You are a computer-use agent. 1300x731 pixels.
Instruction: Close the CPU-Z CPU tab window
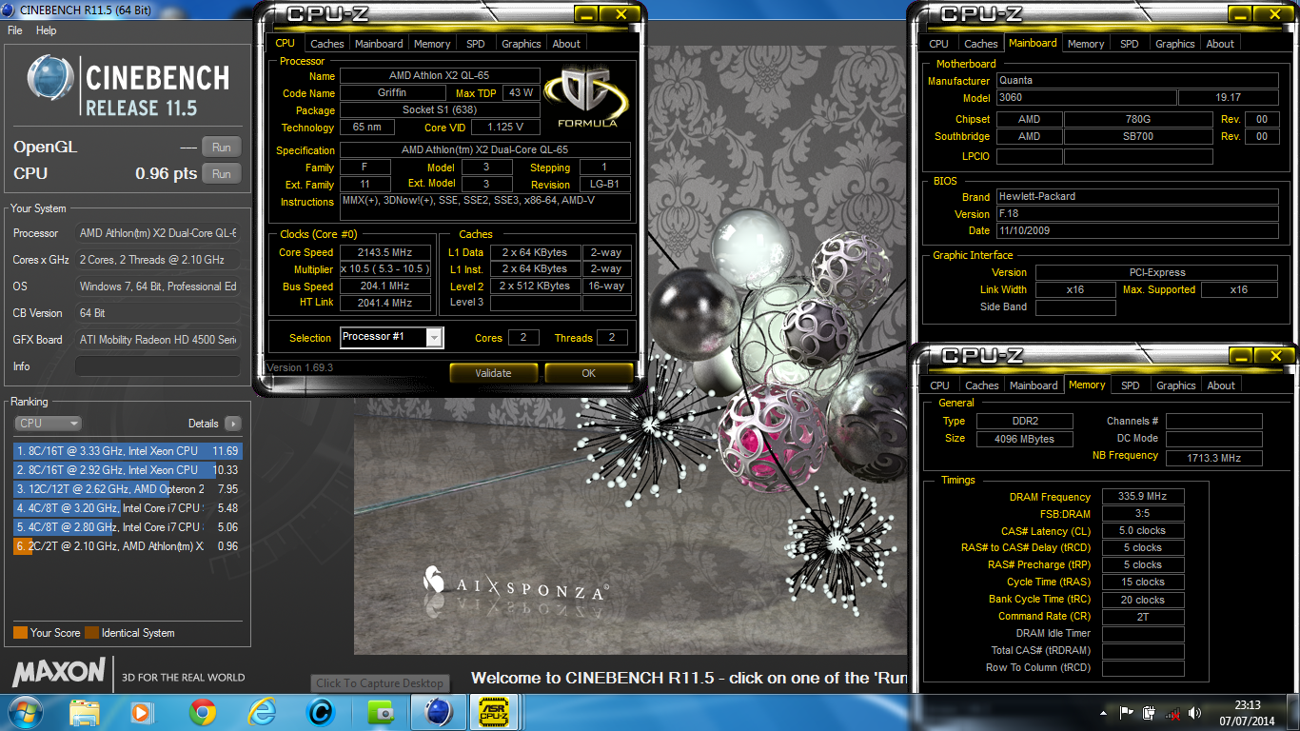tap(620, 14)
